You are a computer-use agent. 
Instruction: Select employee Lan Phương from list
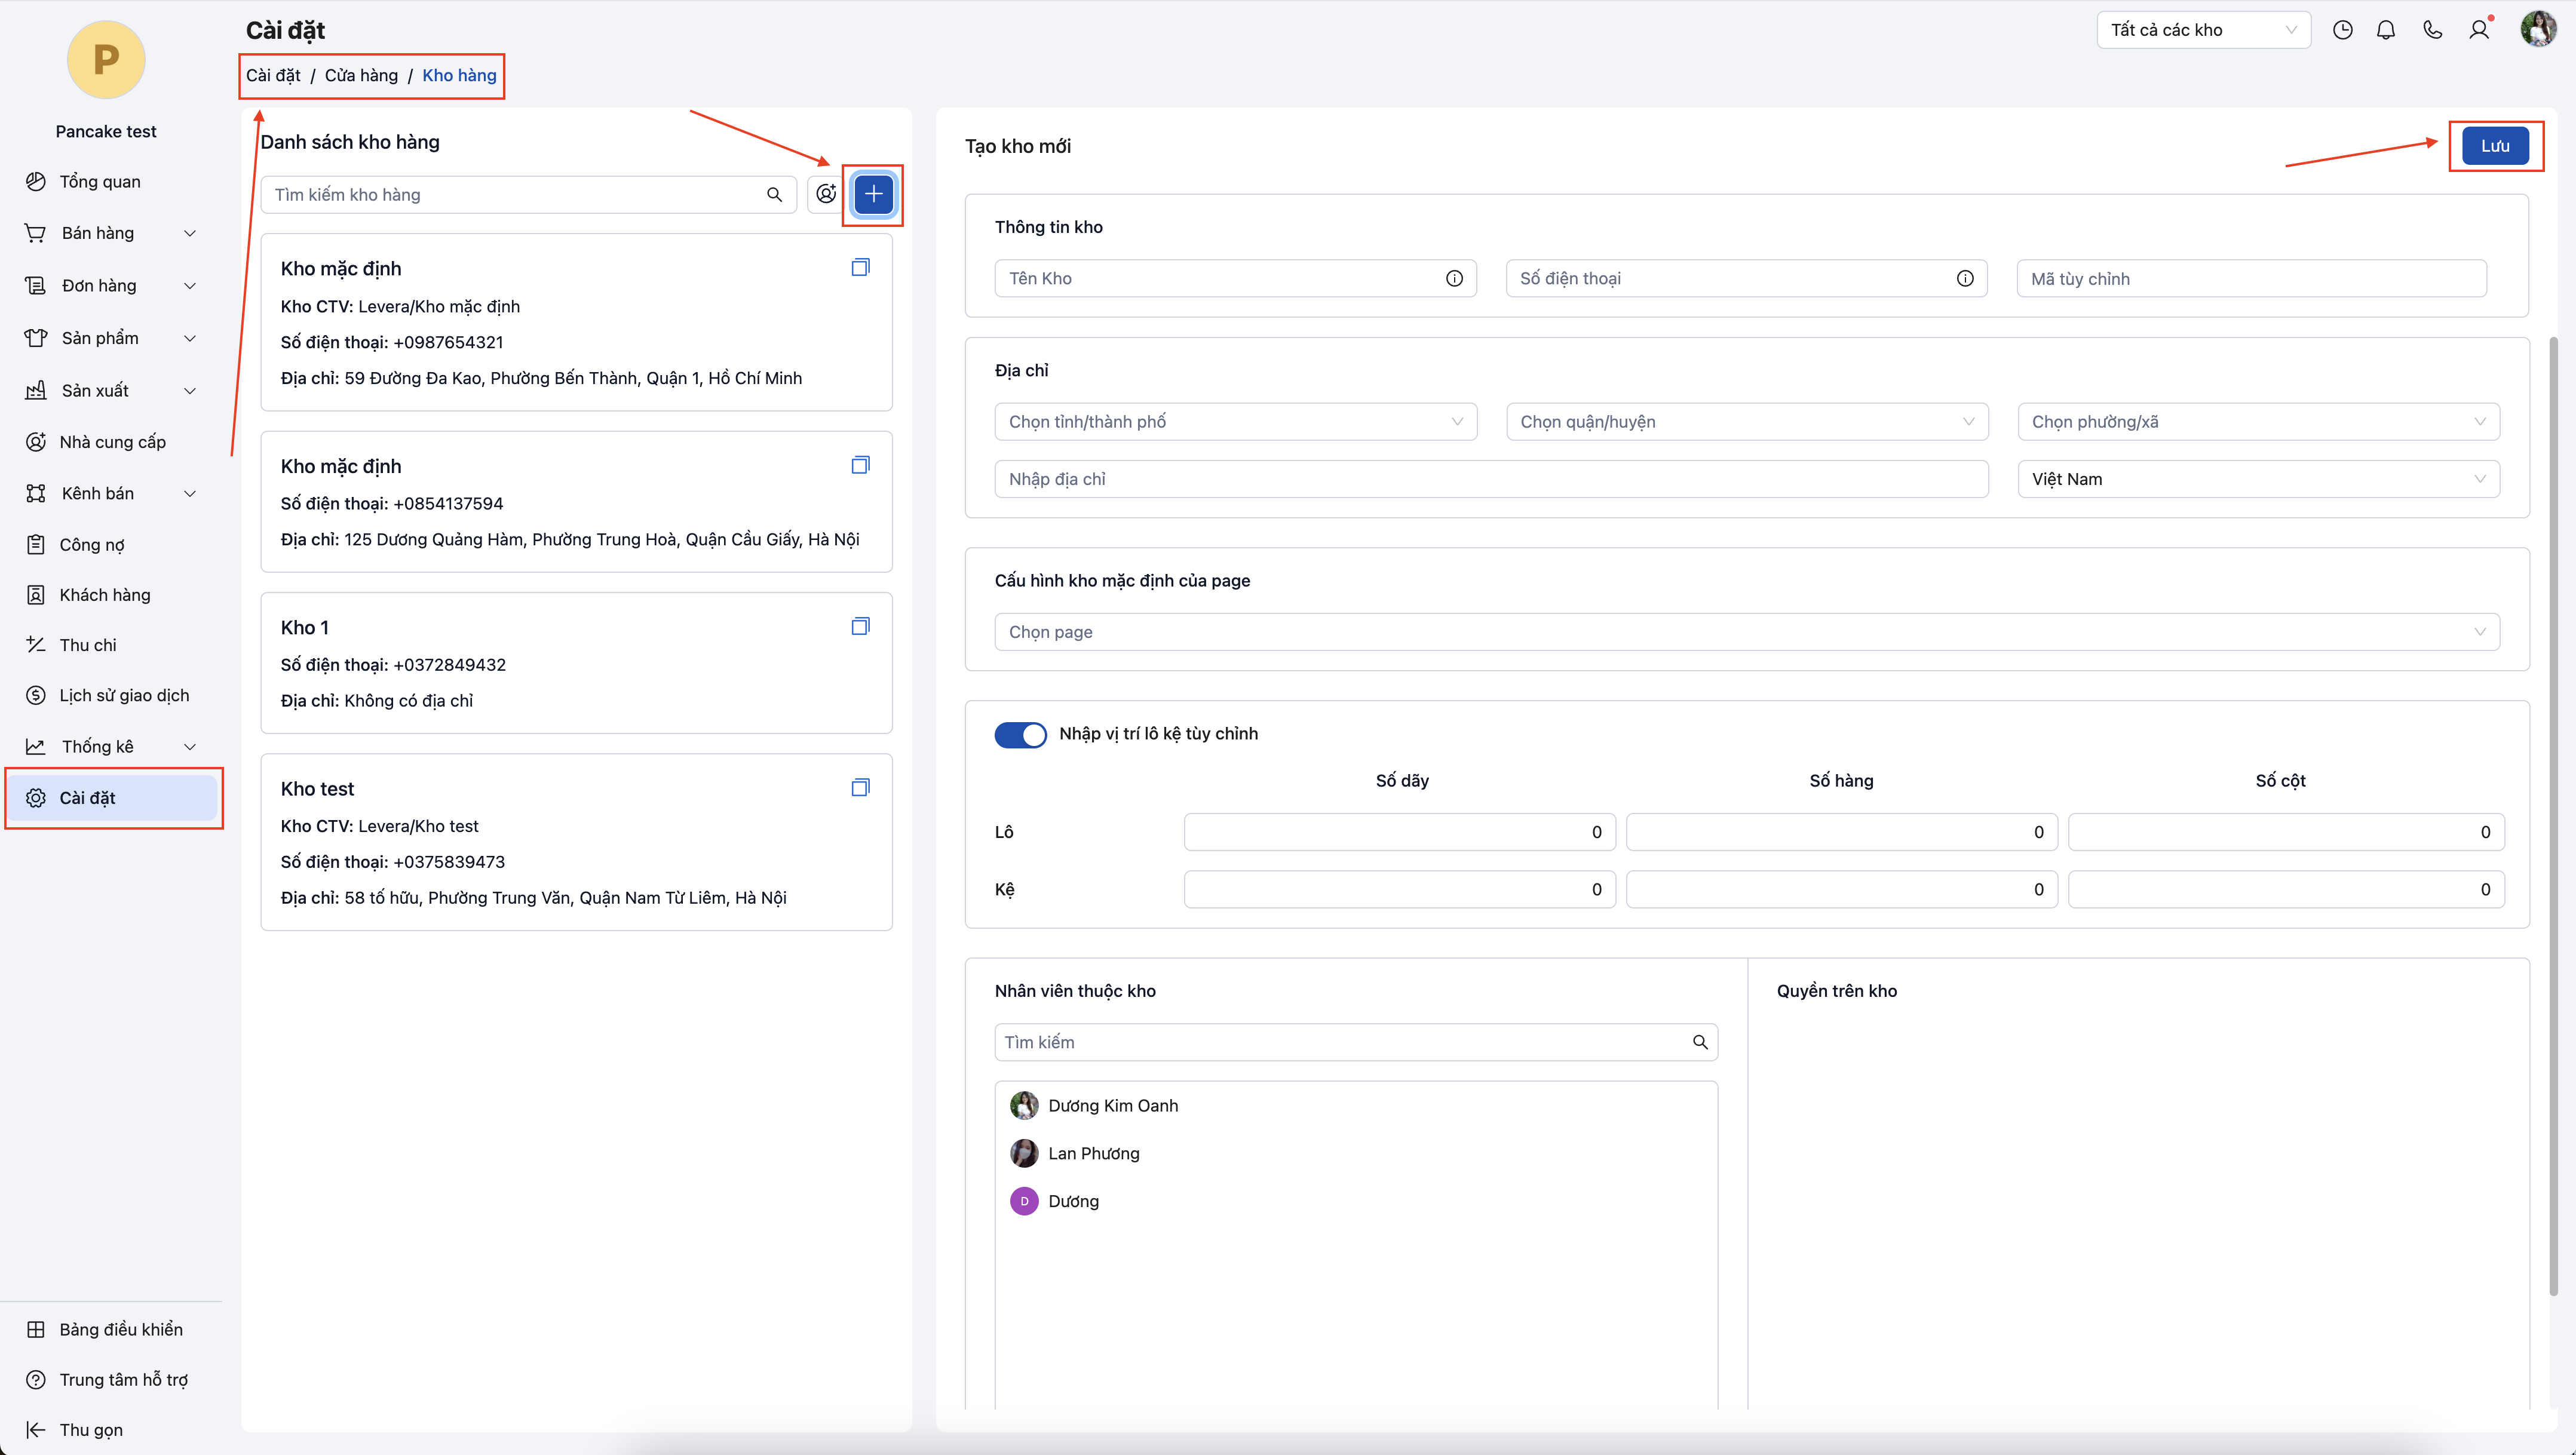(1093, 1153)
